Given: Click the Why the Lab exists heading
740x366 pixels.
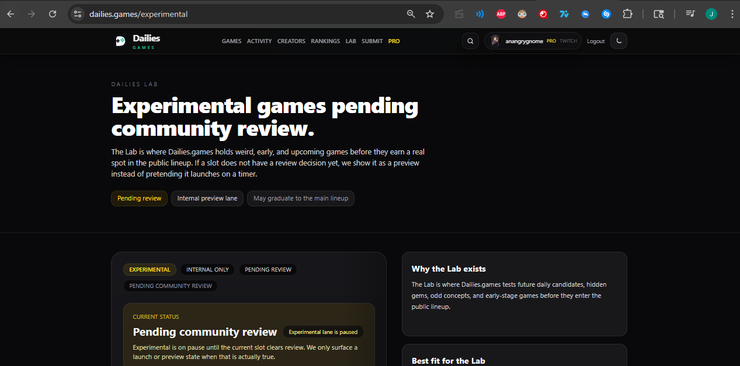Looking at the screenshot, I should [449, 269].
